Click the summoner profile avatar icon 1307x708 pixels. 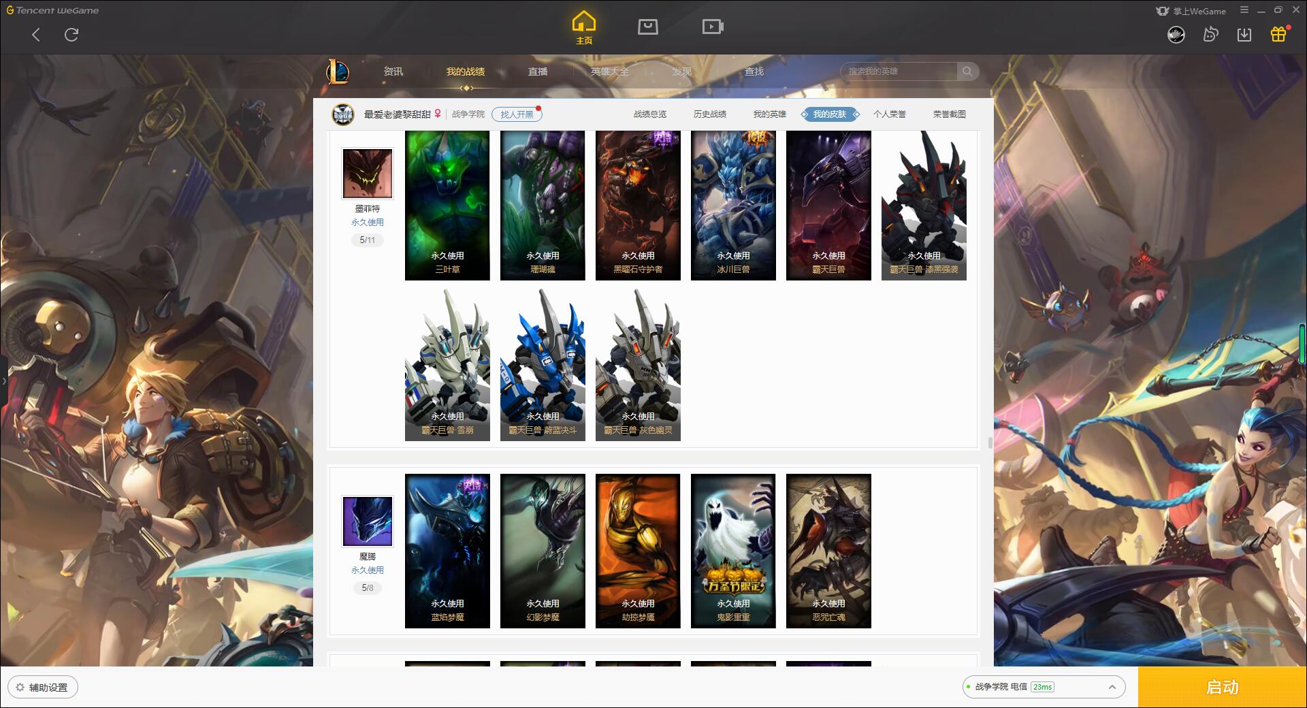point(343,114)
